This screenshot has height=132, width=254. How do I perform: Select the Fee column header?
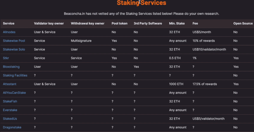(x=195, y=23)
